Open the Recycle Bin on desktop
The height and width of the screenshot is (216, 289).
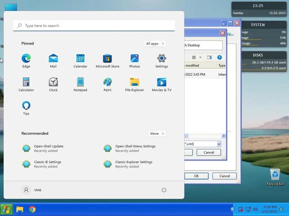(x=275, y=177)
